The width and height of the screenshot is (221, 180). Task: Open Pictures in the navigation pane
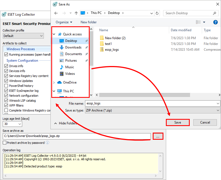click(71, 61)
